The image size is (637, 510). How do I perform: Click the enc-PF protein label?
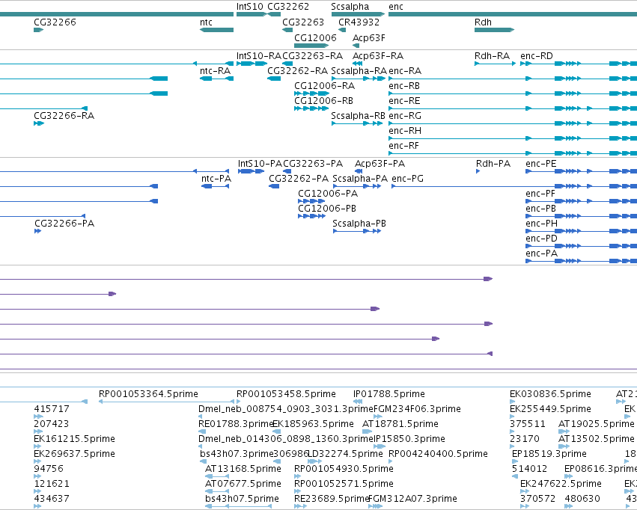[x=540, y=194]
